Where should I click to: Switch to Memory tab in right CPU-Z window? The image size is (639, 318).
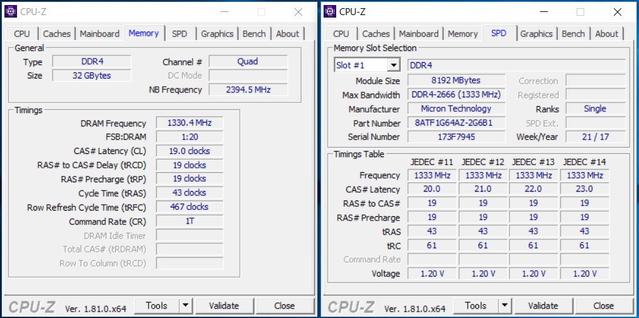(463, 34)
